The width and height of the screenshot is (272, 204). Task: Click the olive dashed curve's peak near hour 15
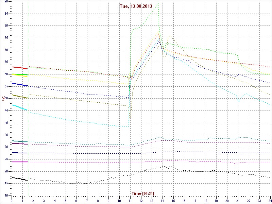click(170, 36)
